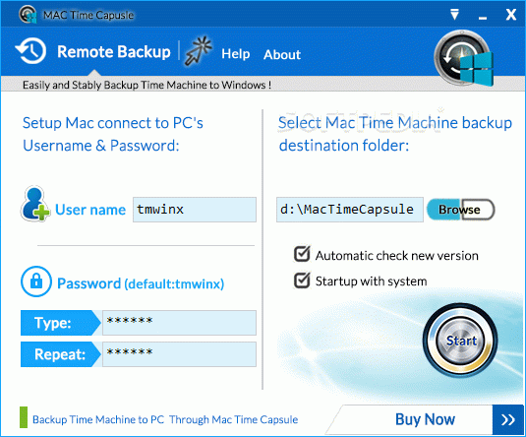
Task: Click the Buy Now button
Action: point(425,419)
